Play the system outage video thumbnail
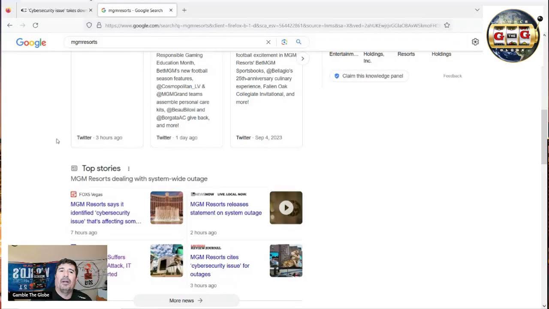 point(286,208)
